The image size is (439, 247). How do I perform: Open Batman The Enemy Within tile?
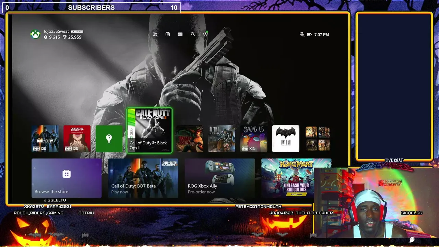222,139
